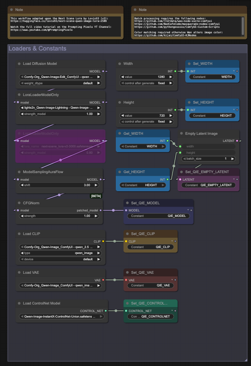The height and width of the screenshot is (366, 251).
Task: Open Width node's control after generate dropdown
Action: pyautogui.click(x=147, y=83)
